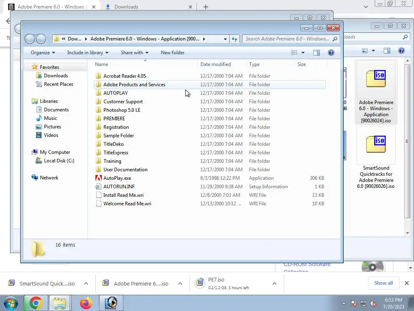The image size is (414, 311).
Task: Refresh the folder view via address bar button
Action: pos(234,39)
